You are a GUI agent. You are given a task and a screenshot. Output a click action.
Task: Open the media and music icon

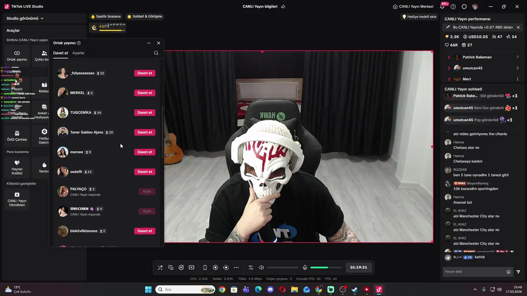tap(171, 268)
